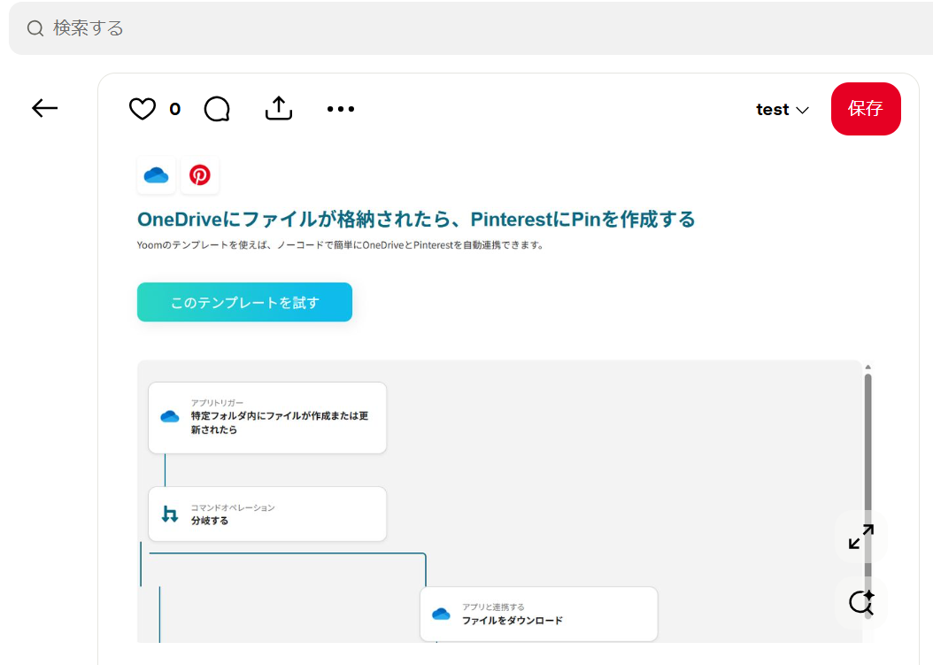This screenshot has height=665, width=933.
Task: Click the アプリと連携する label
Action: point(493,607)
